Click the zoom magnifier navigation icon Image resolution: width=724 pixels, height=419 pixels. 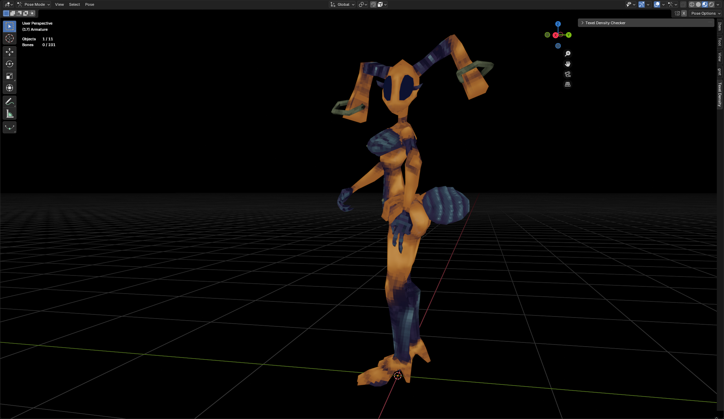568,54
